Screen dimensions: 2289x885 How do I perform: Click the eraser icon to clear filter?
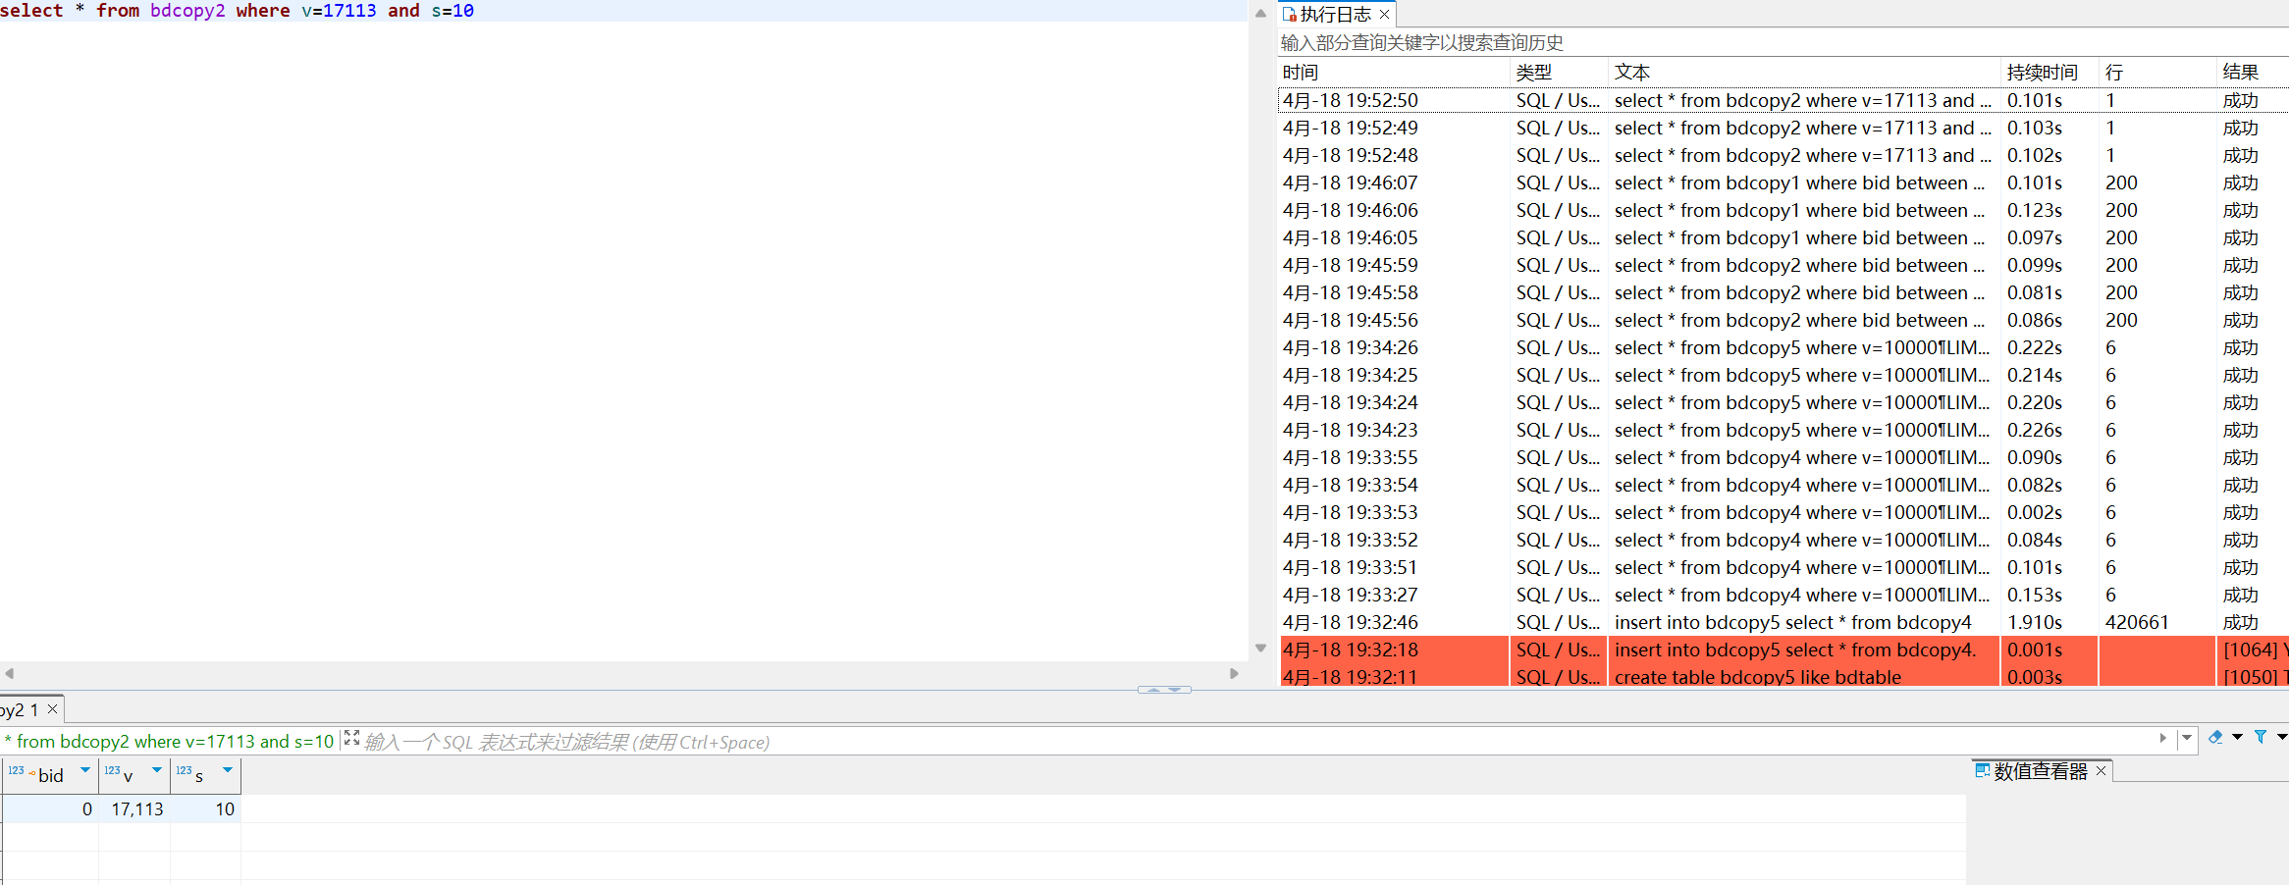click(x=2214, y=738)
